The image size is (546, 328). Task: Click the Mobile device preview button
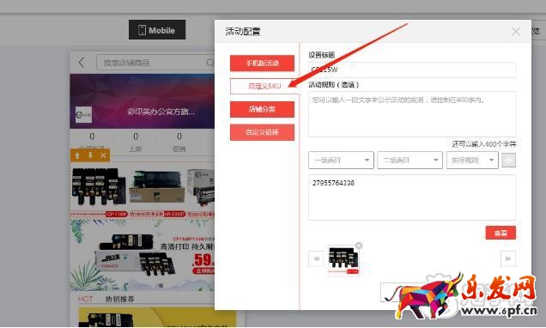pyautogui.click(x=157, y=30)
